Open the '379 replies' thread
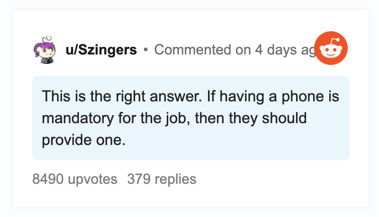The image size is (379, 217). [162, 179]
